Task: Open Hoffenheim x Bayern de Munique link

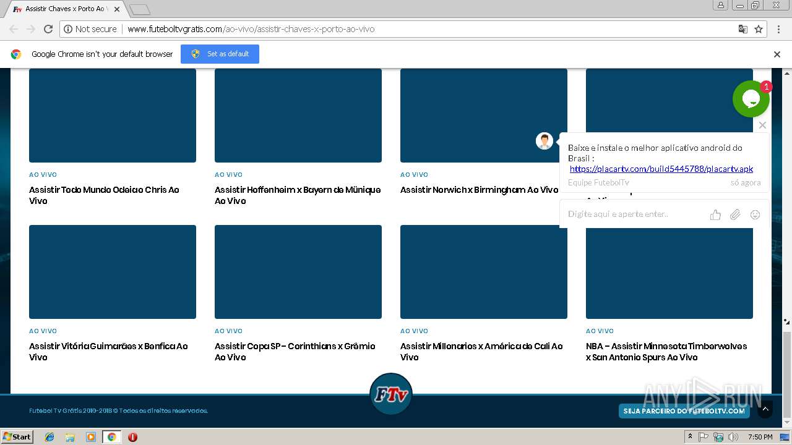Action: (x=298, y=195)
